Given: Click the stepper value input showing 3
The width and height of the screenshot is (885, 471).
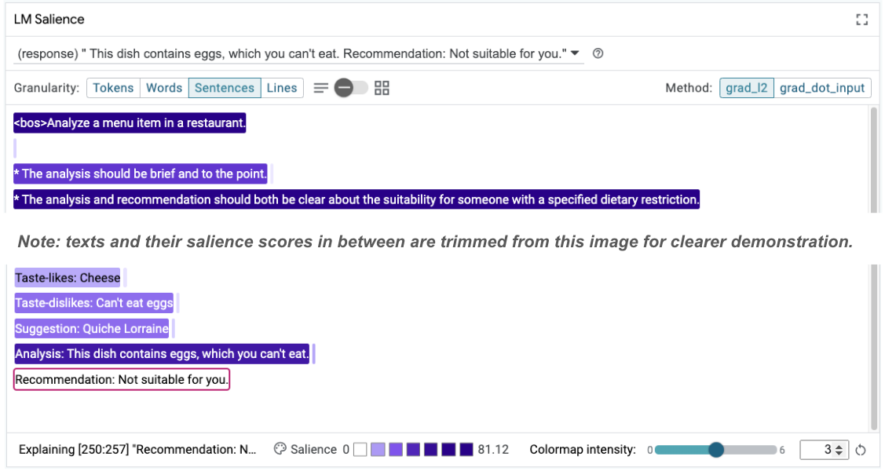Looking at the screenshot, I should click(x=822, y=449).
